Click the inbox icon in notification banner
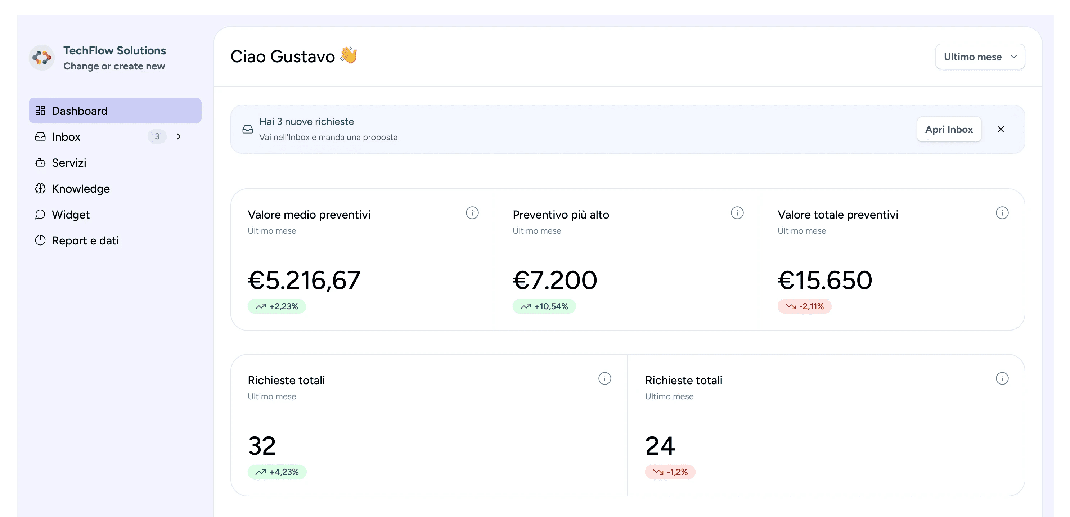The image size is (1070, 517). 248,130
